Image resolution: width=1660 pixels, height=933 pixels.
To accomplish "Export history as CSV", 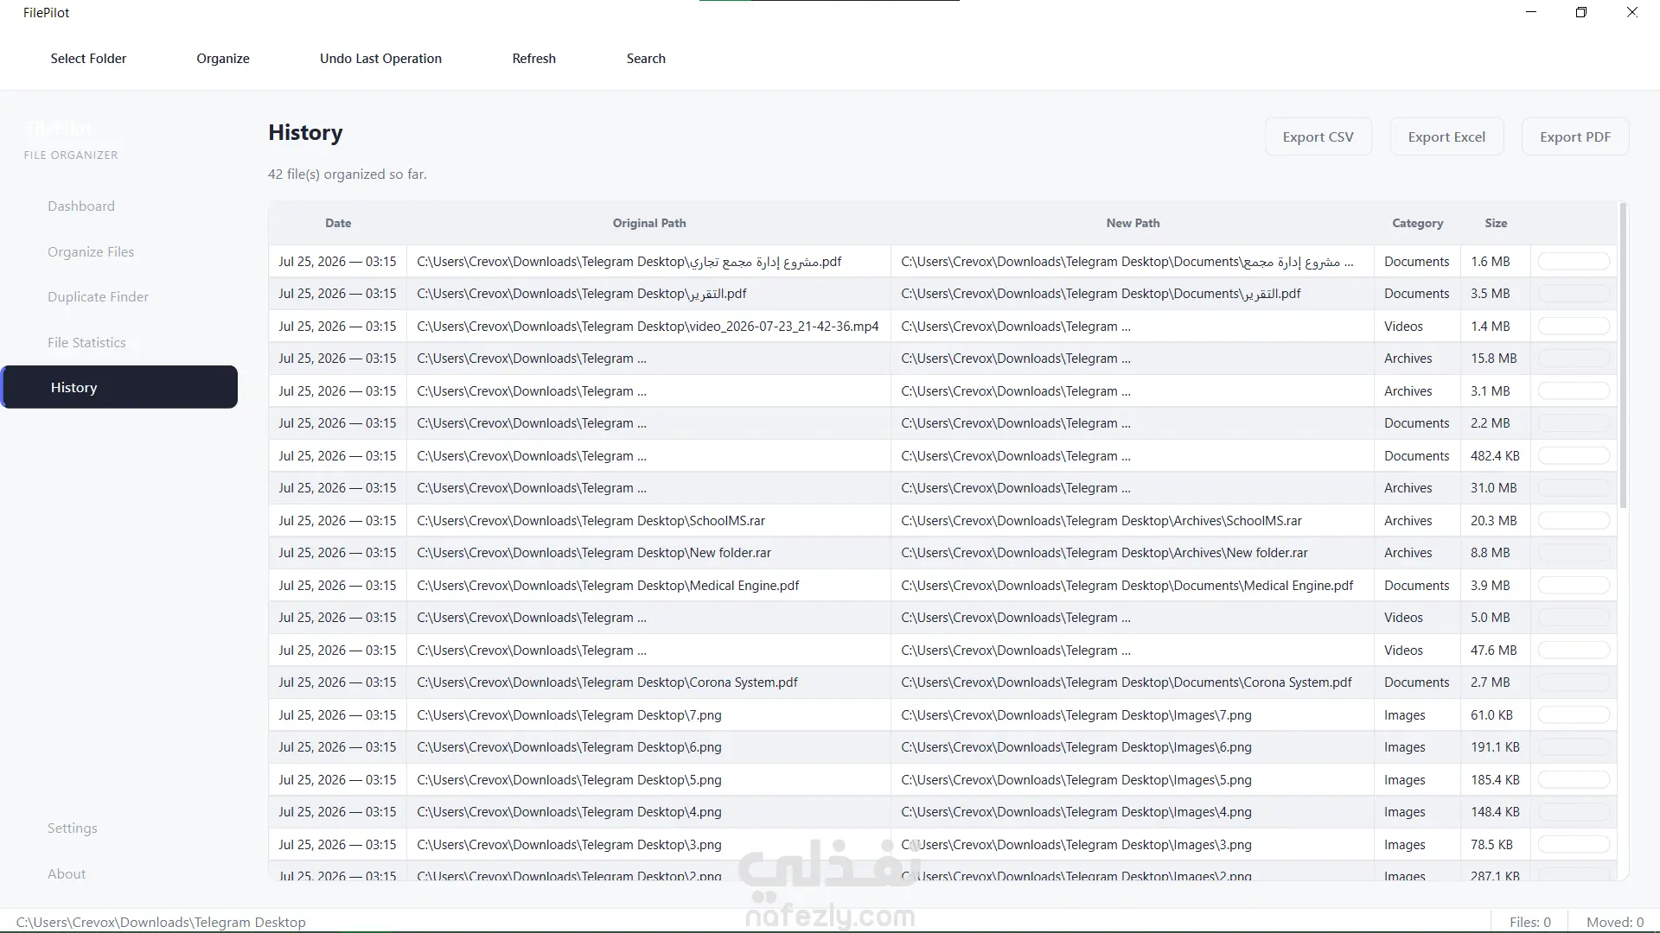I will [x=1318, y=136].
